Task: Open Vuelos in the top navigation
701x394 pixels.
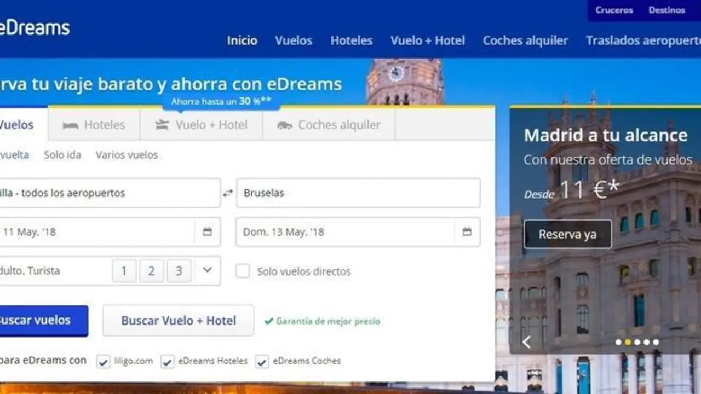Action: tap(294, 40)
